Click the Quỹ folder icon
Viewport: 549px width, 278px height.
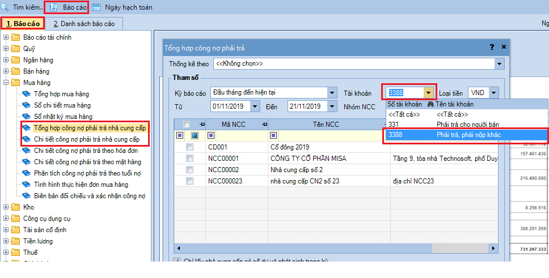tap(16, 49)
